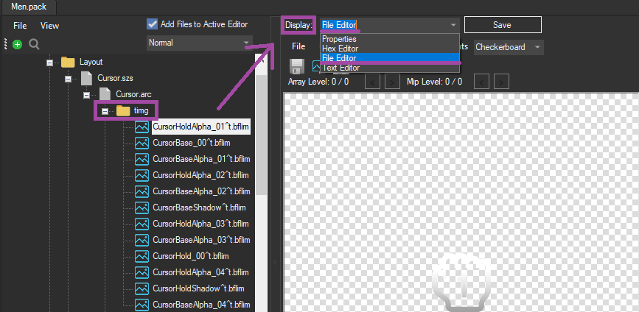This screenshot has width=639, height=312.
Task: Select the CursorBase_00^t.bflim texture icon
Action: (x=142, y=143)
